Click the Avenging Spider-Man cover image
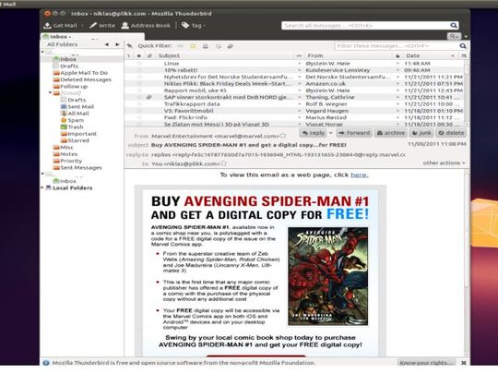Screen dimensions: 498x374 point(327,276)
